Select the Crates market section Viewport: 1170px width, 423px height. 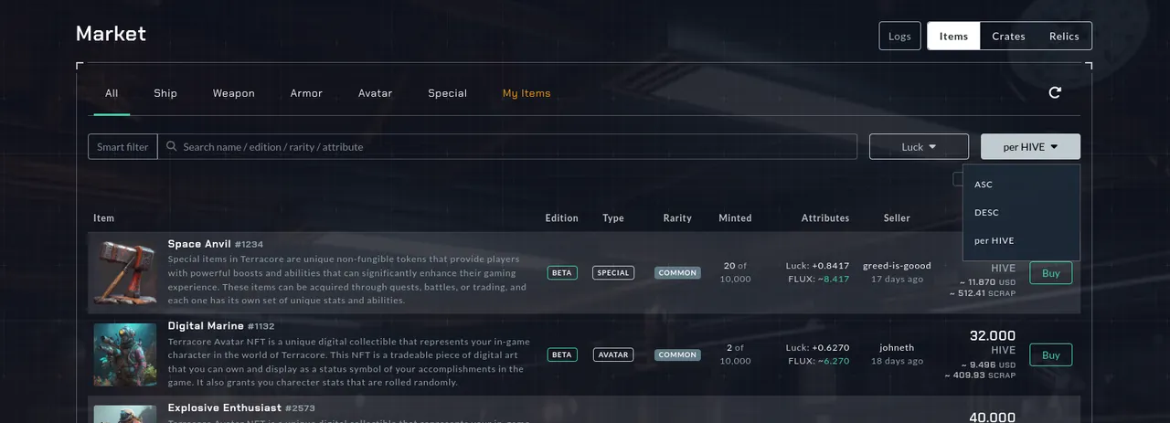(1008, 36)
